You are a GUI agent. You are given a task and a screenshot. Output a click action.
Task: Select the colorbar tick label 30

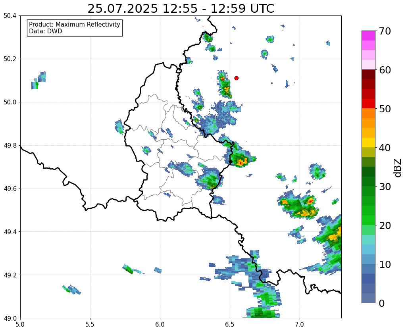tap(385, 187)
